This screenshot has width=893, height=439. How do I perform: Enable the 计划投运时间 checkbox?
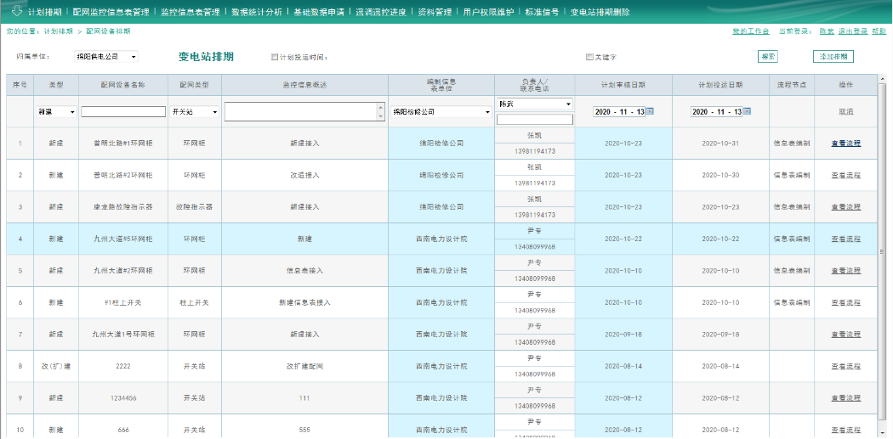tap(274, 58)
